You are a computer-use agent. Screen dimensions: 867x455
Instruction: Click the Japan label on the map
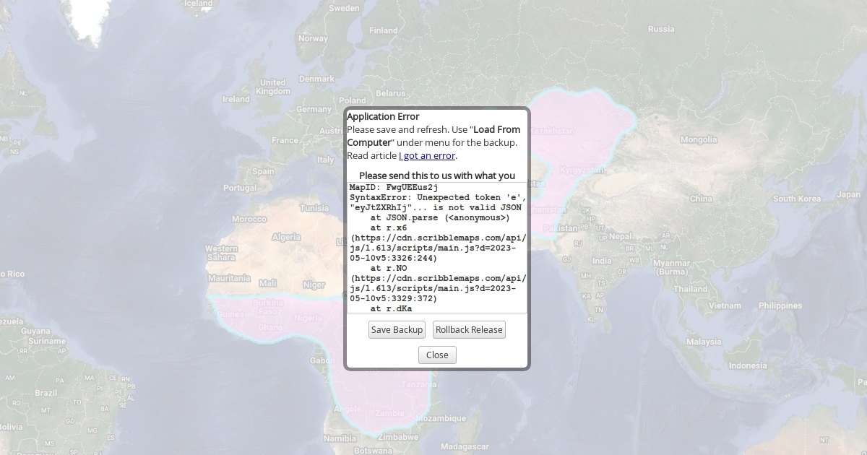point(849,194)
